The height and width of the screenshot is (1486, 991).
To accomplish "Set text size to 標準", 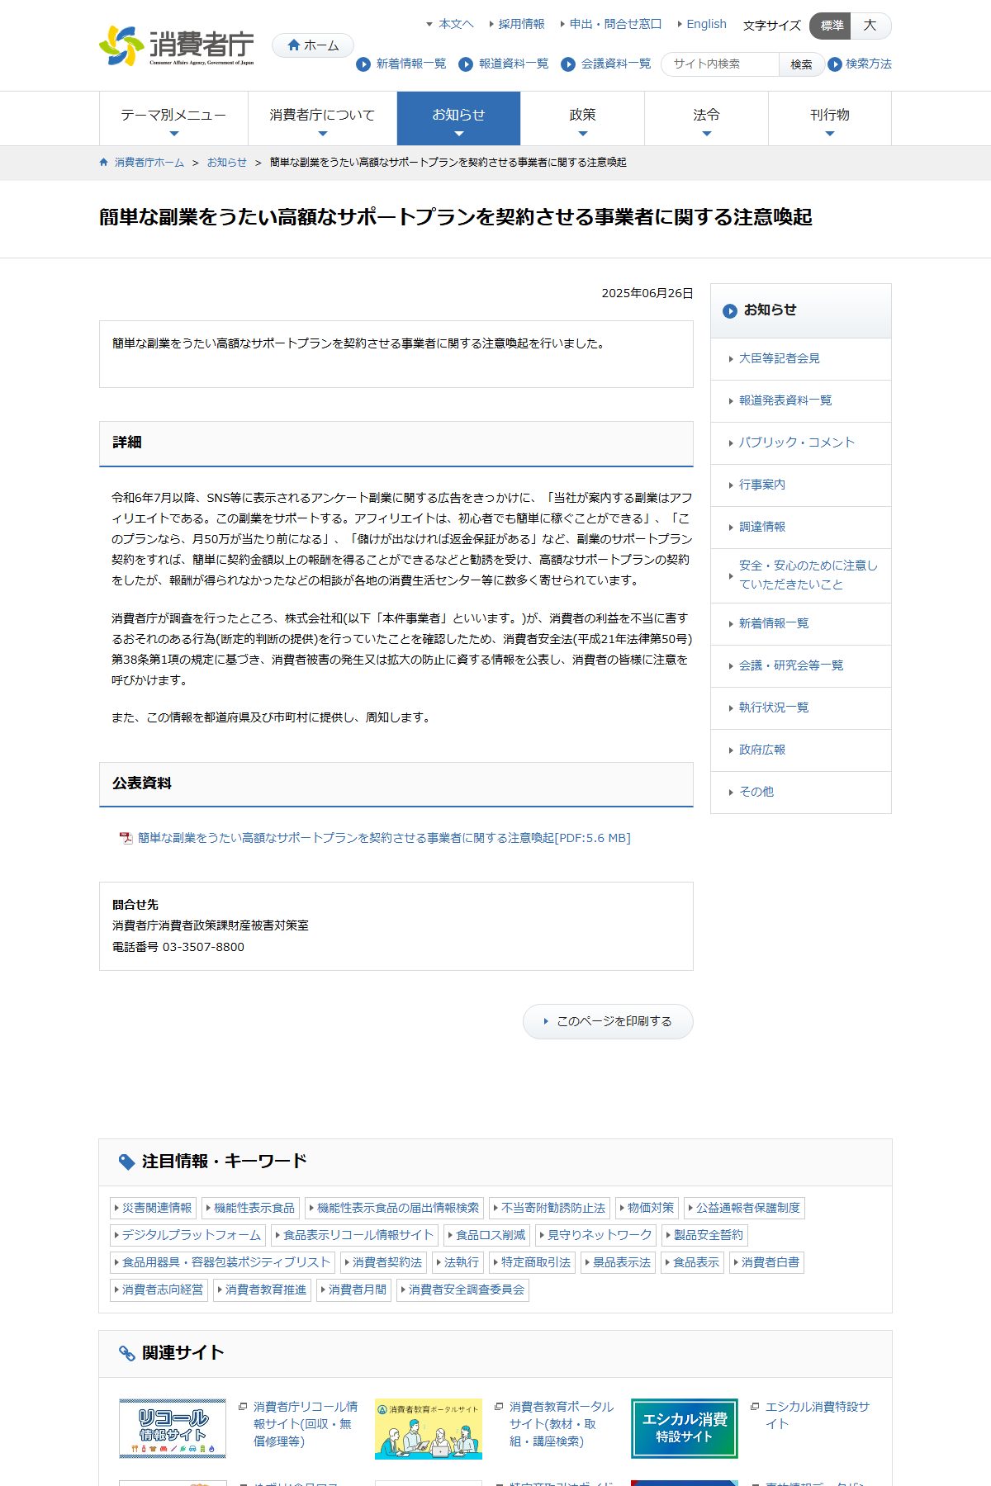I will (830, 26).
